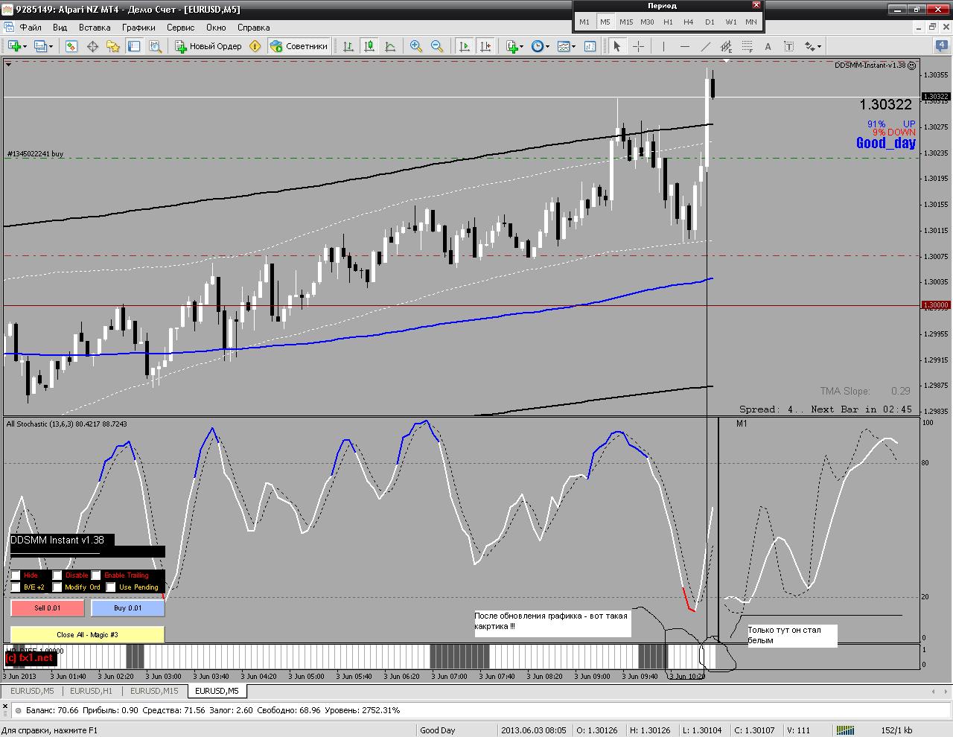The width and height of the screenshot is (953, 737).
Task: Toggle chart auto scroll icon
Action: pos(465,46)
